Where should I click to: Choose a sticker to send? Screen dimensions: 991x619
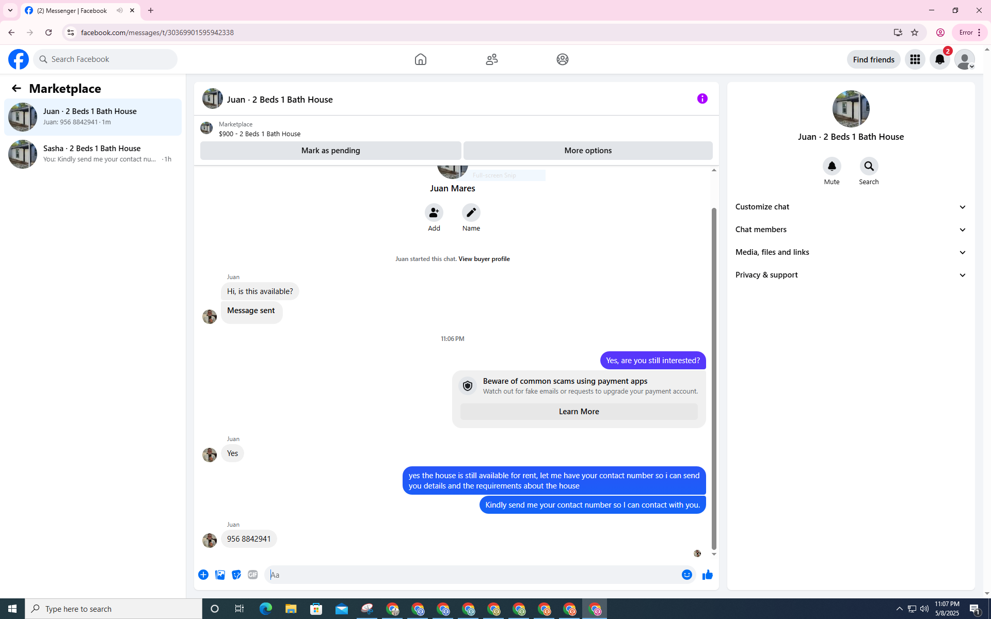[236, 575]
